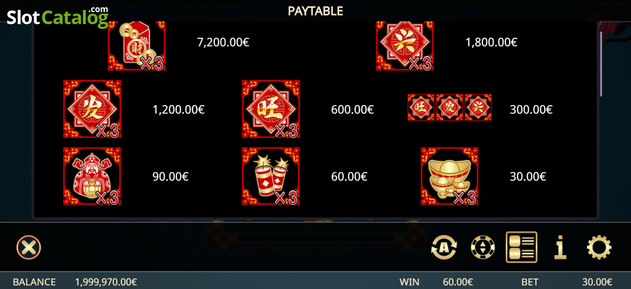The height and width of the screenshot is (289, 631).
Task: Click the mixed three symbols combination
Action: [x=450, y=107]
